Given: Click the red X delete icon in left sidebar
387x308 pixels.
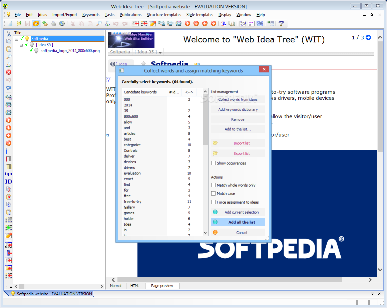Looking at the screenshot, I should (9, 72).
